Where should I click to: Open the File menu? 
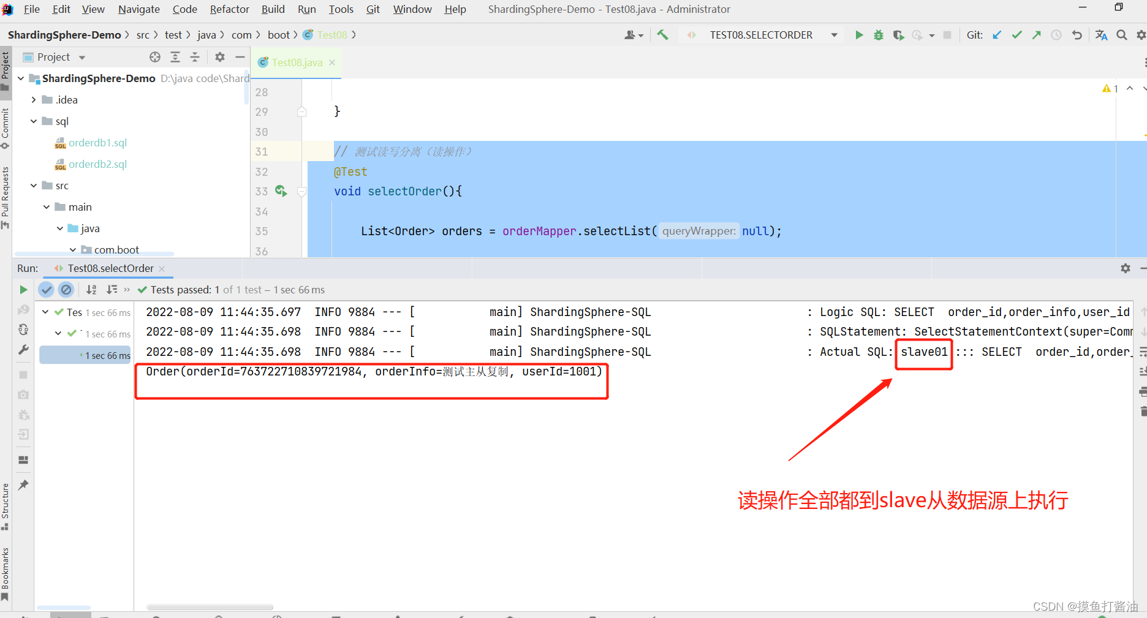[31, 9]
